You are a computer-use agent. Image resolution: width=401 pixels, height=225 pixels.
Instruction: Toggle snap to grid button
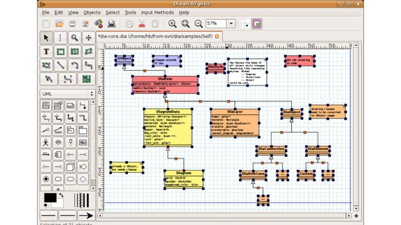246,24
